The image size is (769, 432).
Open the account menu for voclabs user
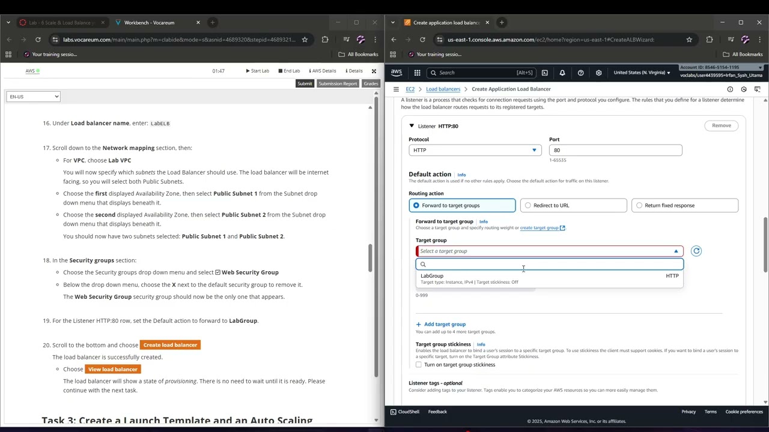click(721, 71)
